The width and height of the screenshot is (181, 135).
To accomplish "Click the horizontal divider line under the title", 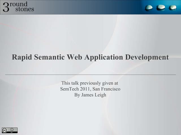I will [x=90, y=75].
